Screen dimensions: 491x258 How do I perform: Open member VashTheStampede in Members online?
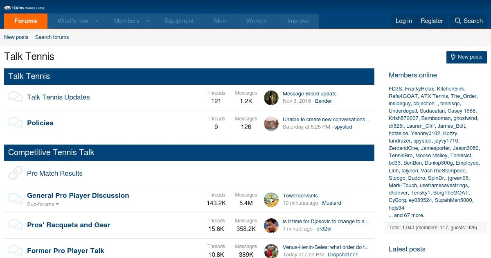coord(443,171)
